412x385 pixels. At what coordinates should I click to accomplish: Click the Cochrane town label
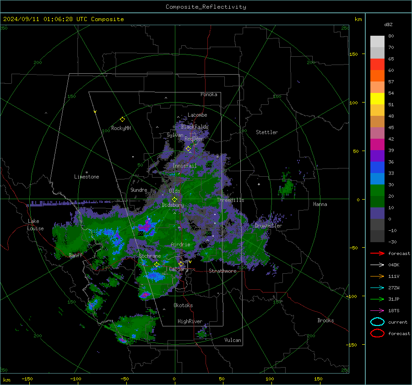150,256
